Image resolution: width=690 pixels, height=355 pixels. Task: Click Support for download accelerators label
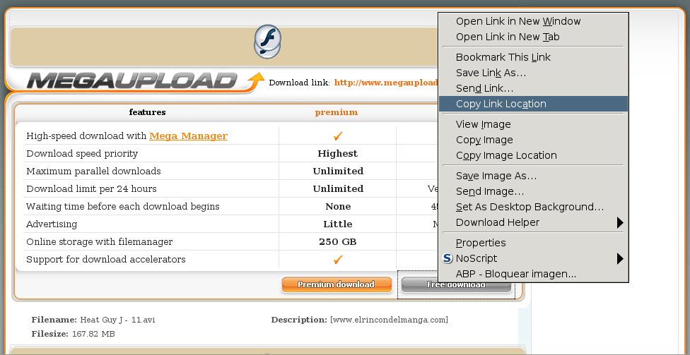(x=105, y=260)
